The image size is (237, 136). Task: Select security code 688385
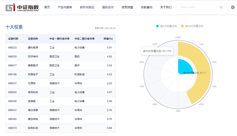12,119
